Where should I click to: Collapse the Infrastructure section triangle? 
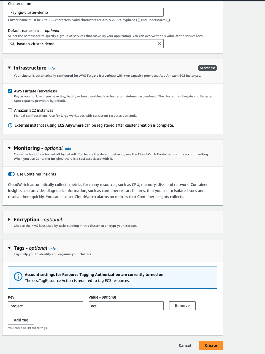coord(9,68)
